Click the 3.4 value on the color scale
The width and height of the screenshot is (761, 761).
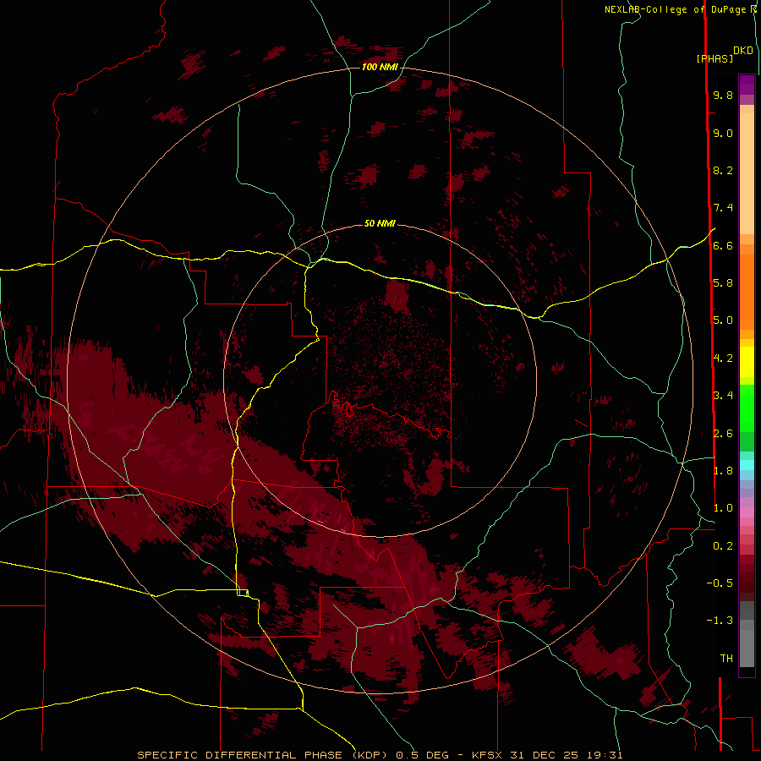click(723, 395)
